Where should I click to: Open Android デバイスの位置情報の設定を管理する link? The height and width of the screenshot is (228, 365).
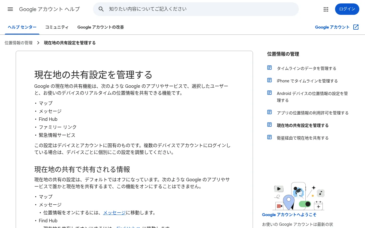point(312,97)
